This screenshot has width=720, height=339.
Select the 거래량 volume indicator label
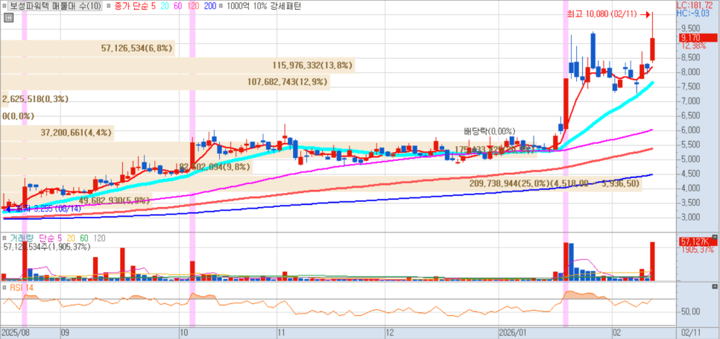[22, 238]
